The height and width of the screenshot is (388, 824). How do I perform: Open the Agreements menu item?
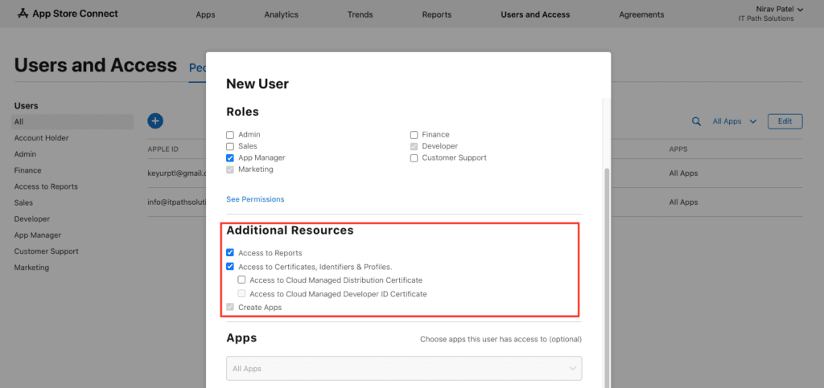coord(641,14)
